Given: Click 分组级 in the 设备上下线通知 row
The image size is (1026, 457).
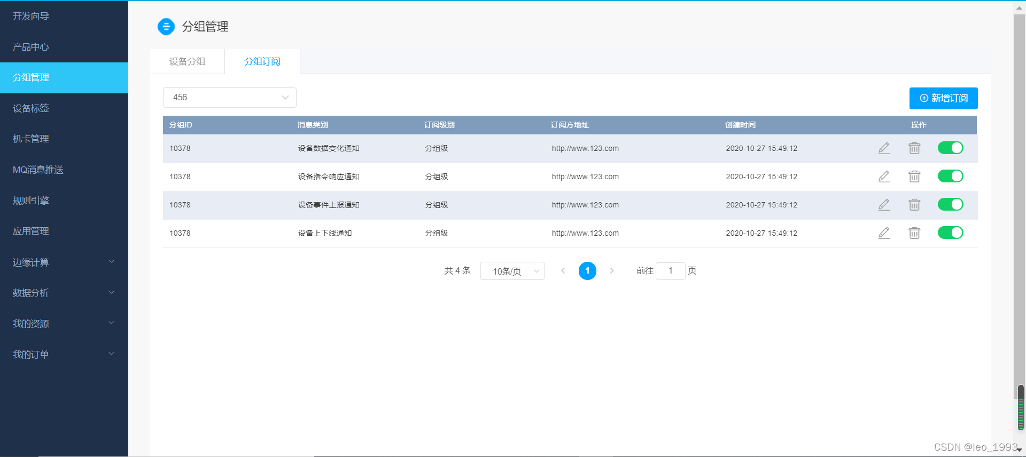Looking at the screenshot, I should click(437, 233).
